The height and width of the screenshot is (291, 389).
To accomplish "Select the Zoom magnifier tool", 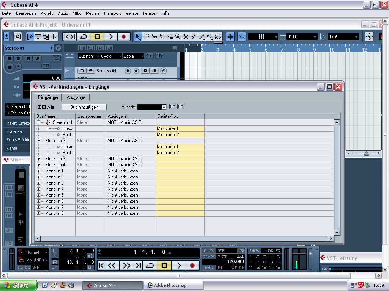I will (178, 37).
